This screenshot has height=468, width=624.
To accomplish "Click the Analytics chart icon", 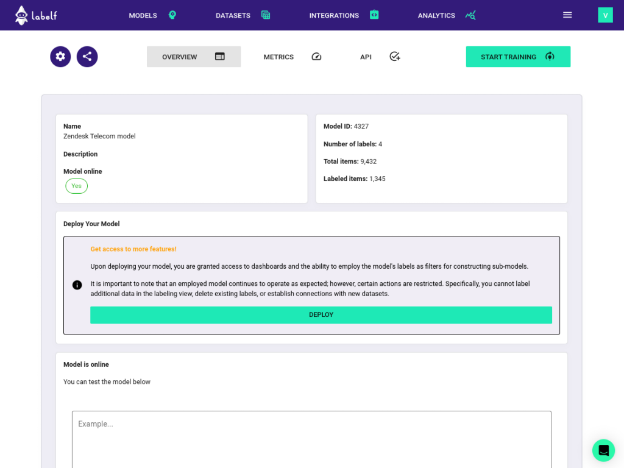I will coord(470,15).
